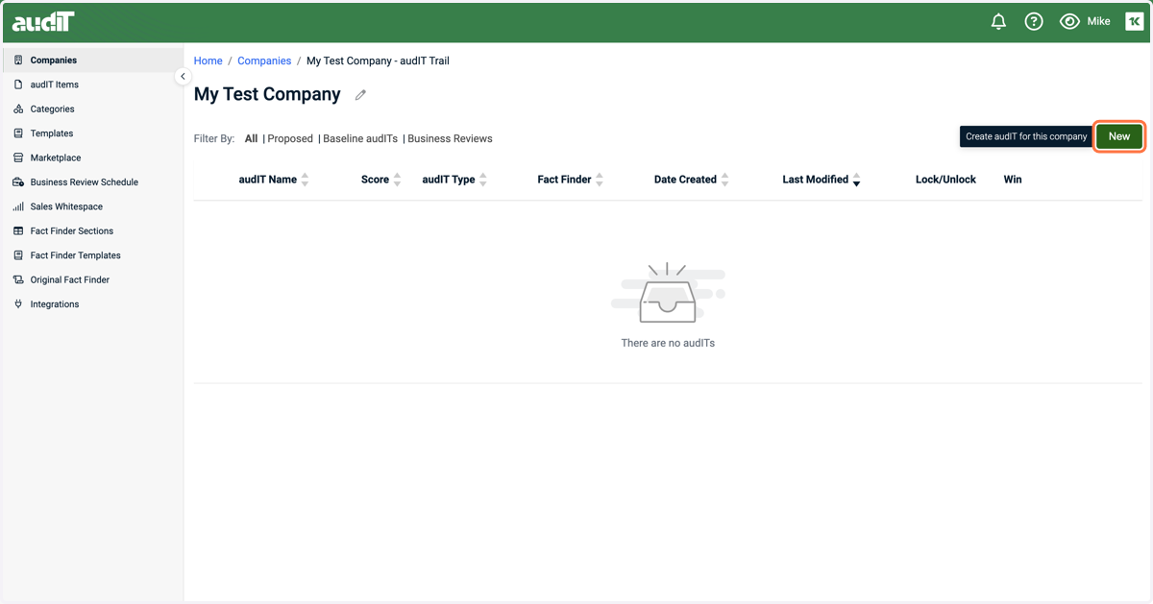The image size is (1153, 604).
Task: Click 'My Test Company - audIT Trail' breadcrumb text
Action: pos(378,60)
